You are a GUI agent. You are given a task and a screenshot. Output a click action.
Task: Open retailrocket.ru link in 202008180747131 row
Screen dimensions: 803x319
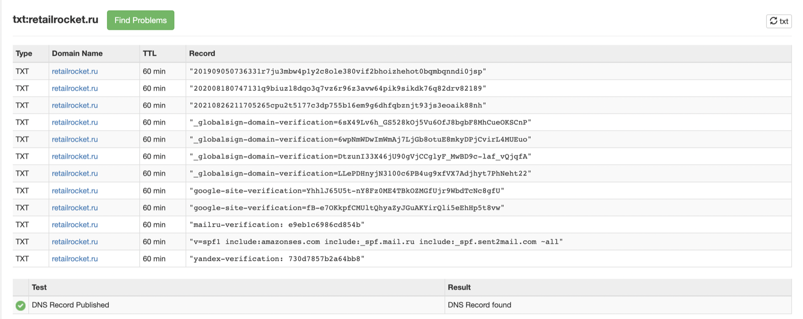pos(75,88)
